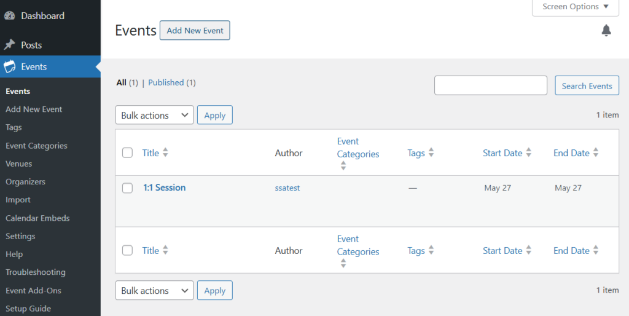Image resolution: width=629 pixels, height=316 pixels.
Task: Click the Start Date column header link
Action: (502, 153)
